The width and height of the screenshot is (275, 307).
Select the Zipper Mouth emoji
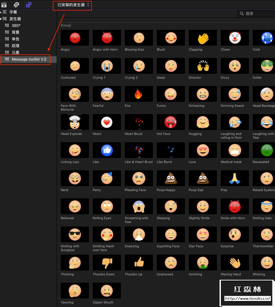tap(107, 291)
